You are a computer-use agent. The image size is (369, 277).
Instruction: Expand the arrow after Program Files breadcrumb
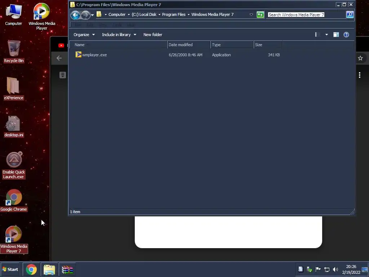[188, 14]
